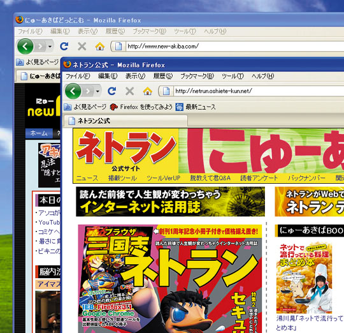Open 最新ニュース feed bookmark
This screenshot has width=344, height=333.
[196, 107]
